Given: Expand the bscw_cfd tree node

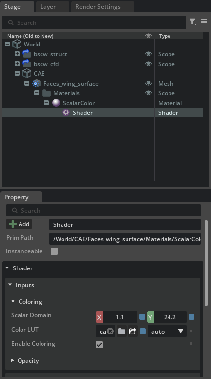Looking at the screenshot, I should click(x=17, y=64).
